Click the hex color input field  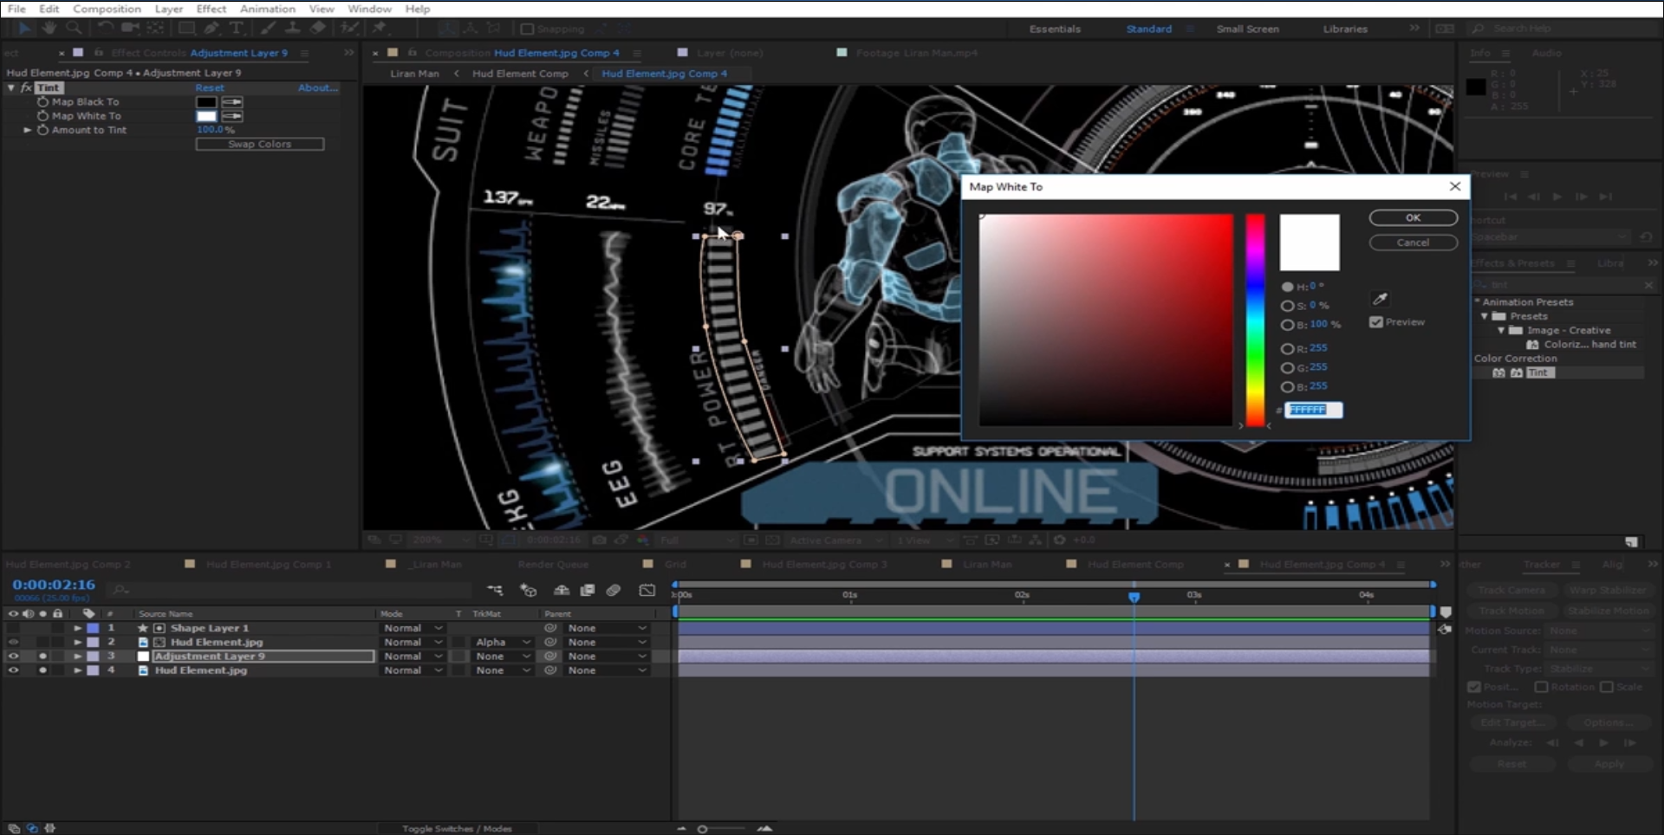(x=1313, y=410)
